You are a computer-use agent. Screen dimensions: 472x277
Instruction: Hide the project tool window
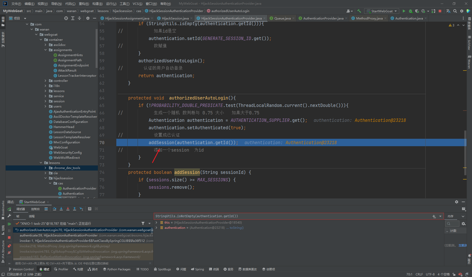[95, 18]
